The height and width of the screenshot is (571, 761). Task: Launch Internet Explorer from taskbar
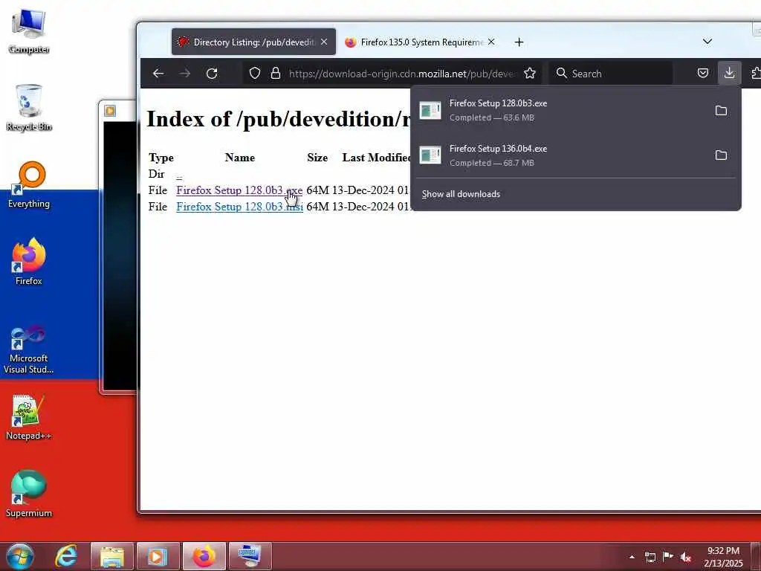pos(65,556)
